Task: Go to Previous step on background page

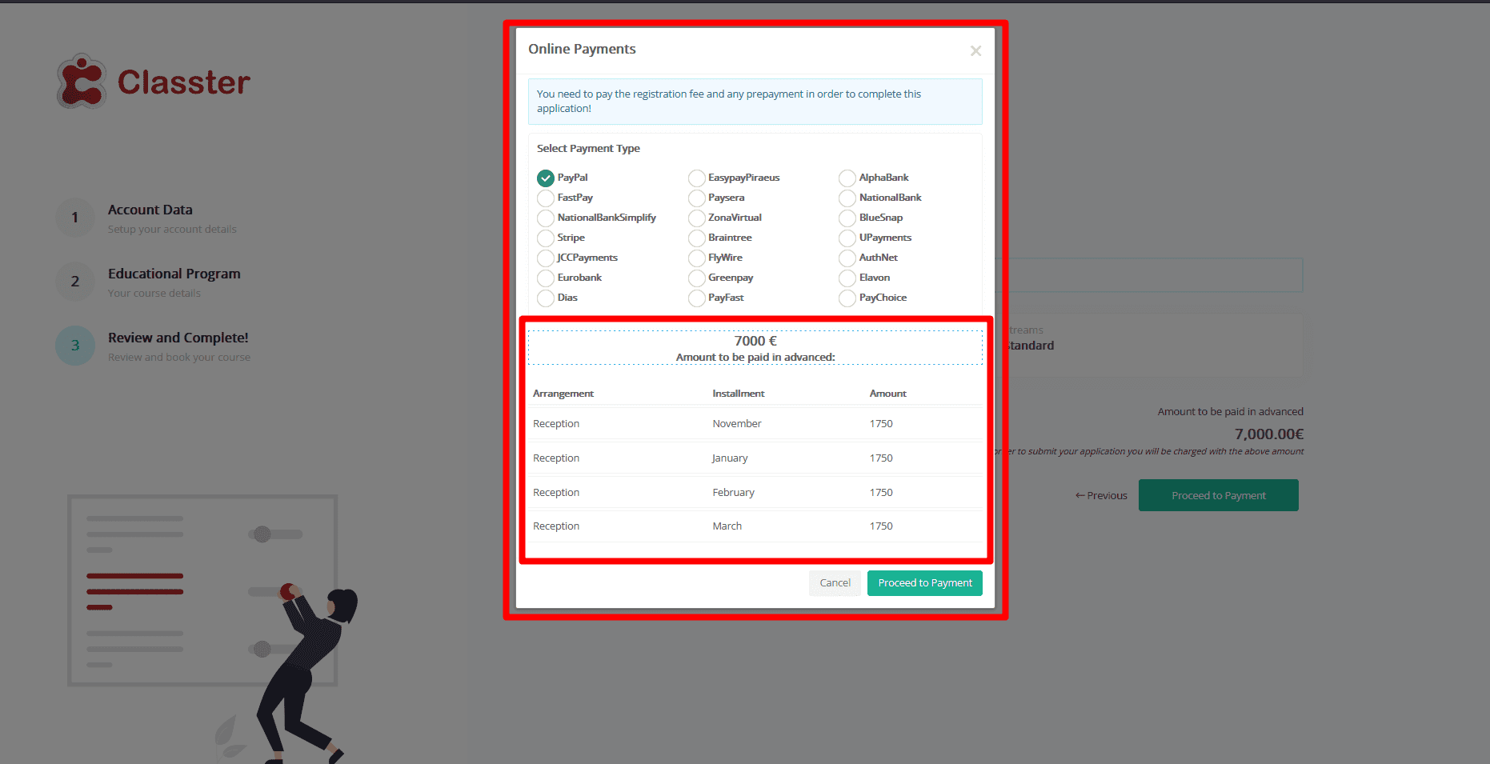Action: [x=1101, y=495]
